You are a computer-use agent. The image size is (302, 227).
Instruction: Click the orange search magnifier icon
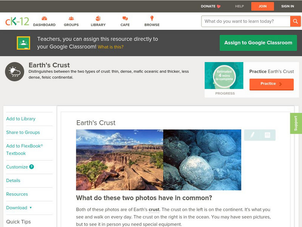pyautogui.click(x=296, y=21)
